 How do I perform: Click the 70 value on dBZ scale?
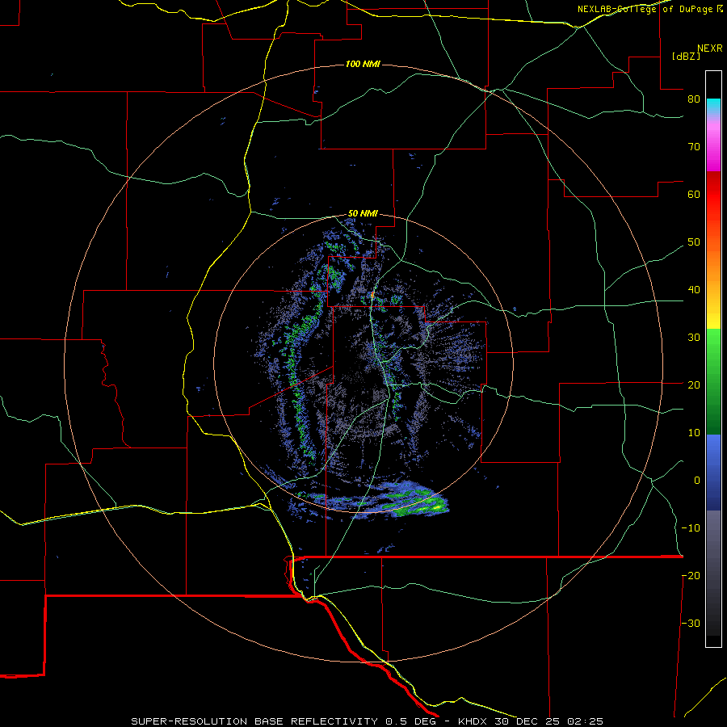[694, 147]
